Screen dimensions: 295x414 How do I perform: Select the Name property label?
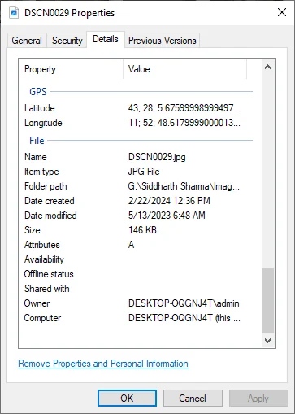tap(36, 157)
